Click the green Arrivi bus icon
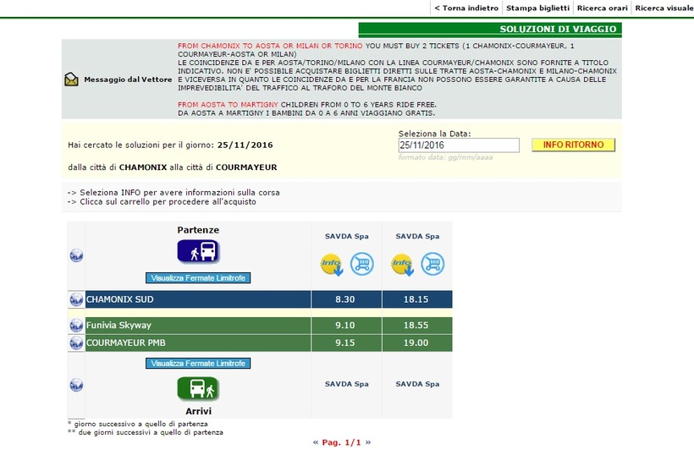 pyautogui.click(x=198, y=388)
